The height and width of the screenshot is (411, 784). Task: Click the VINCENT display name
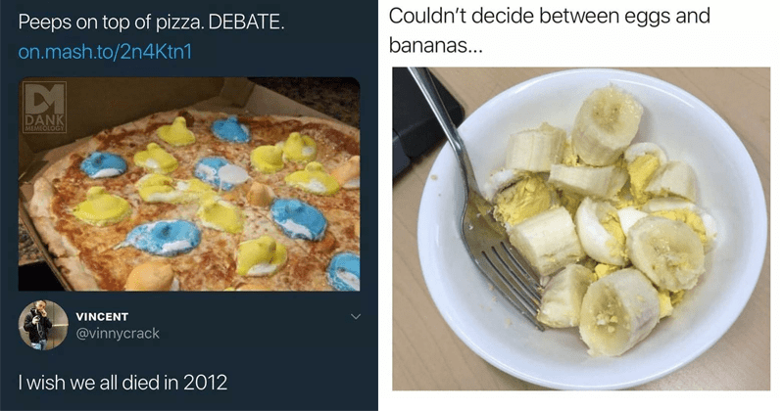coord(102,317)
